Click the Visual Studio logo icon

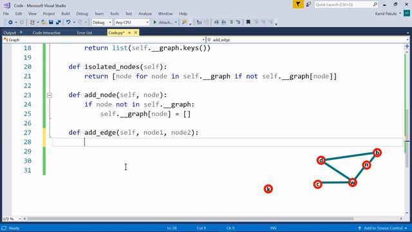click(7, 5)
